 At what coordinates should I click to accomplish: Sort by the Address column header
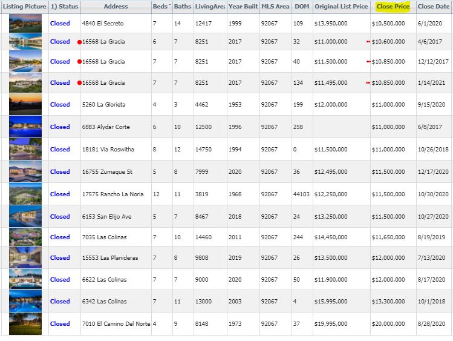pos(116,7)
